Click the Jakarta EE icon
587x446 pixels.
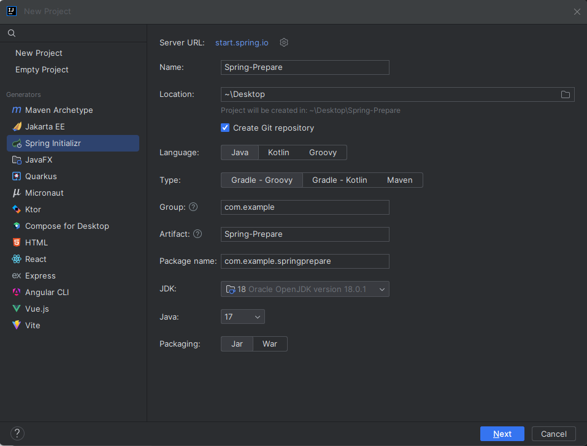coord(17,126)
